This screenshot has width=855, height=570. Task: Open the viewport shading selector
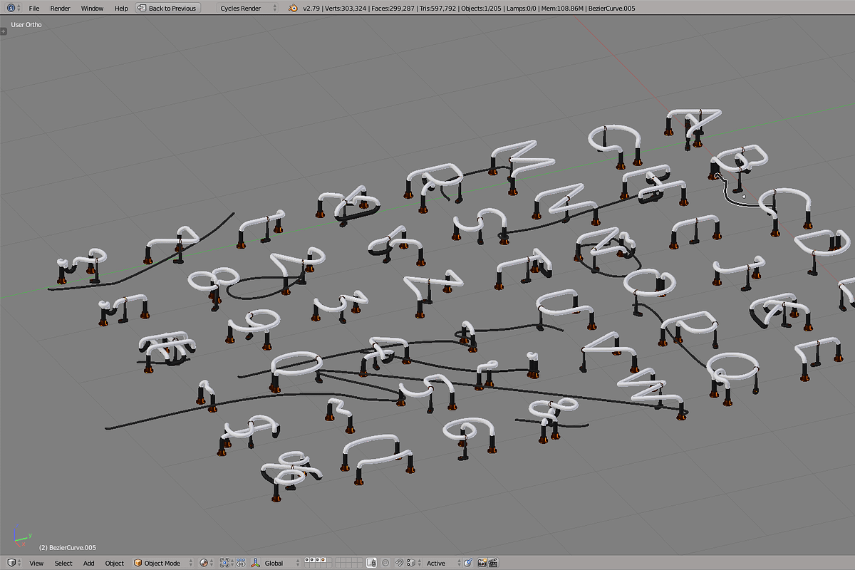206,563
